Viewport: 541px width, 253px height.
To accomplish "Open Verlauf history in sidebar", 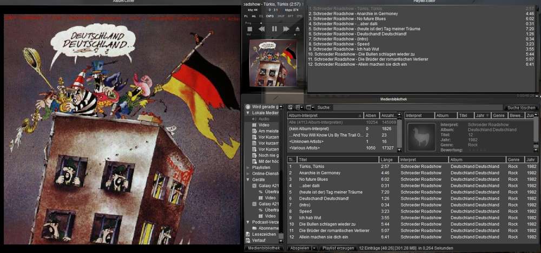I will coord(258,241).
